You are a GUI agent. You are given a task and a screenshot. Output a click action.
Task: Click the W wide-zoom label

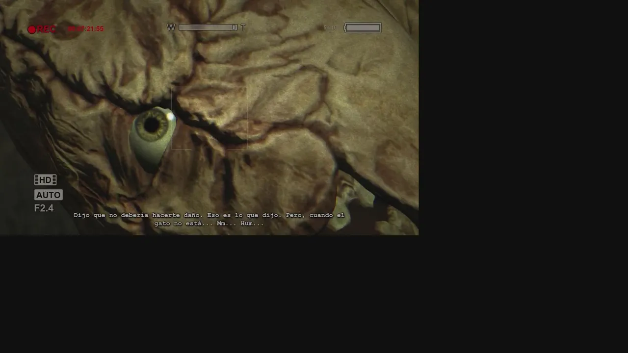(171, 27)
